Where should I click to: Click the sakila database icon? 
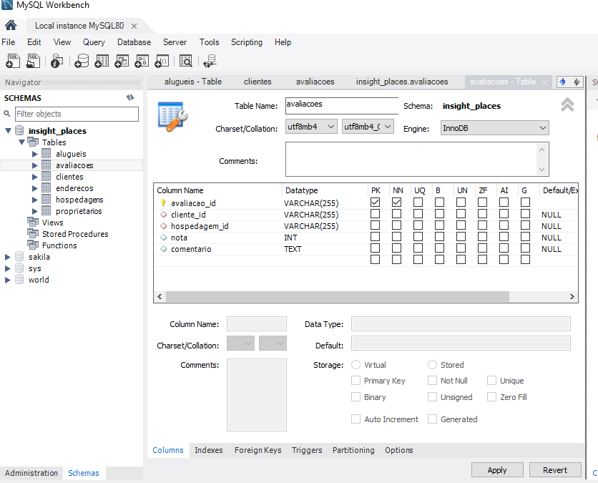pos(19,256)
